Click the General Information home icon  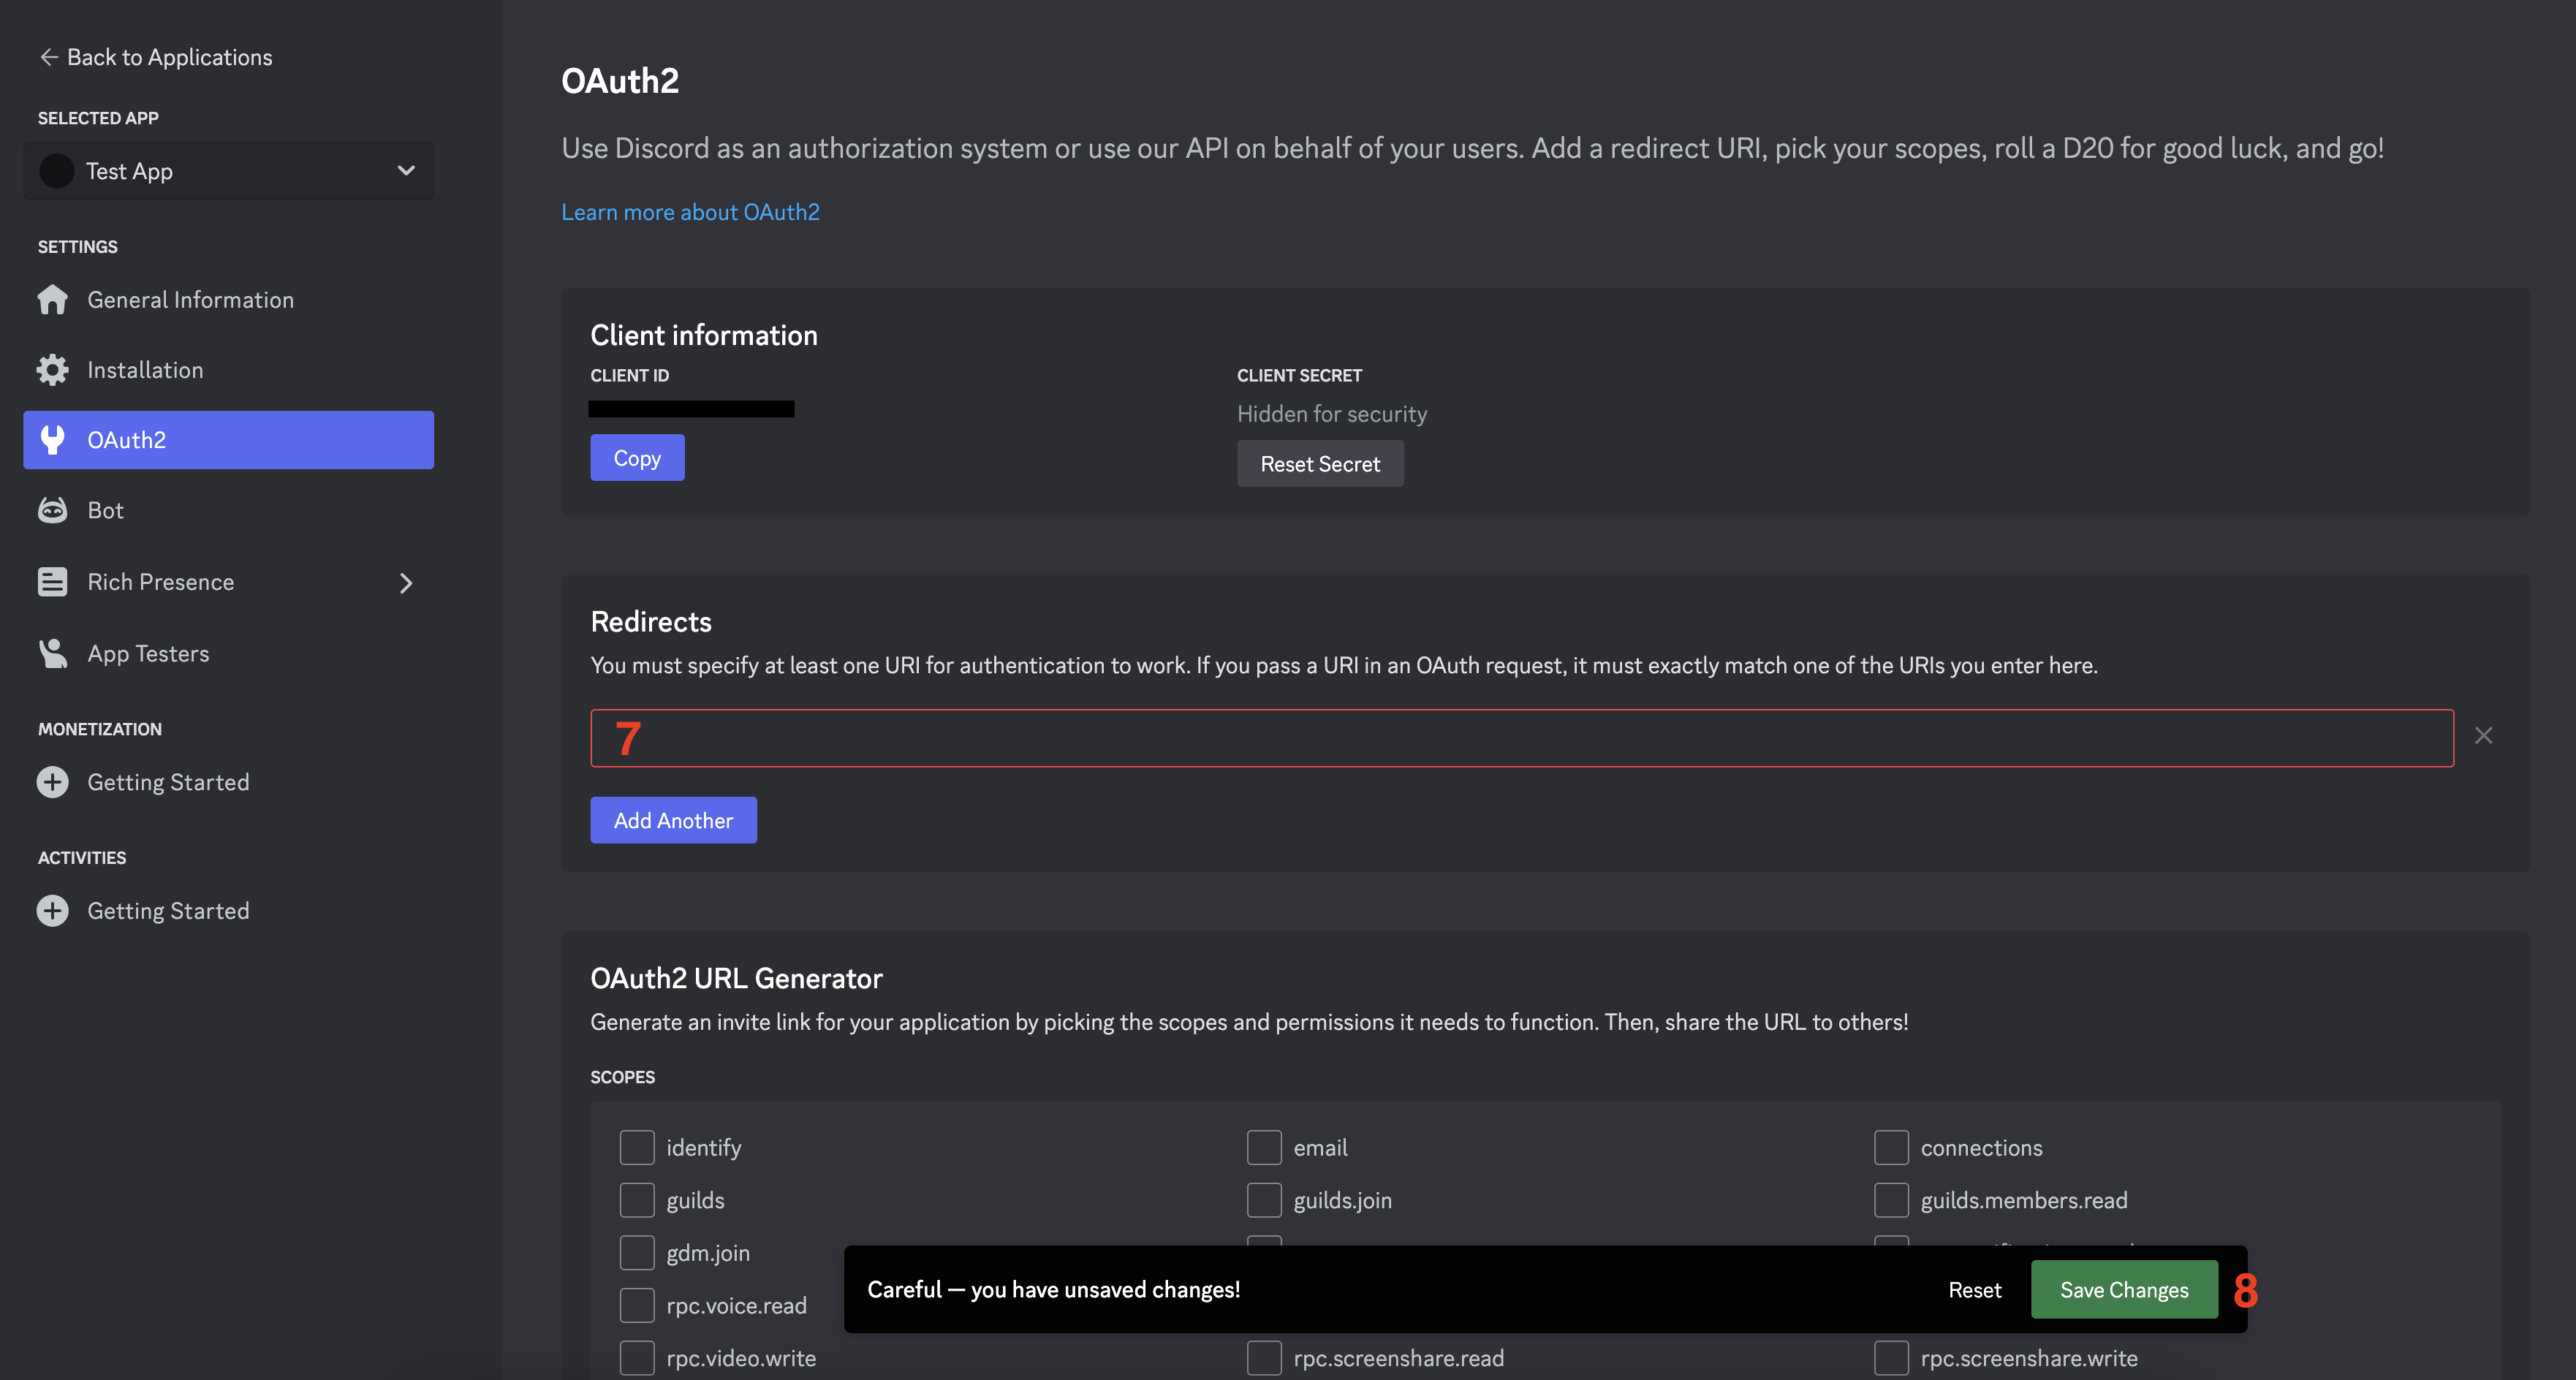(52, 300)
